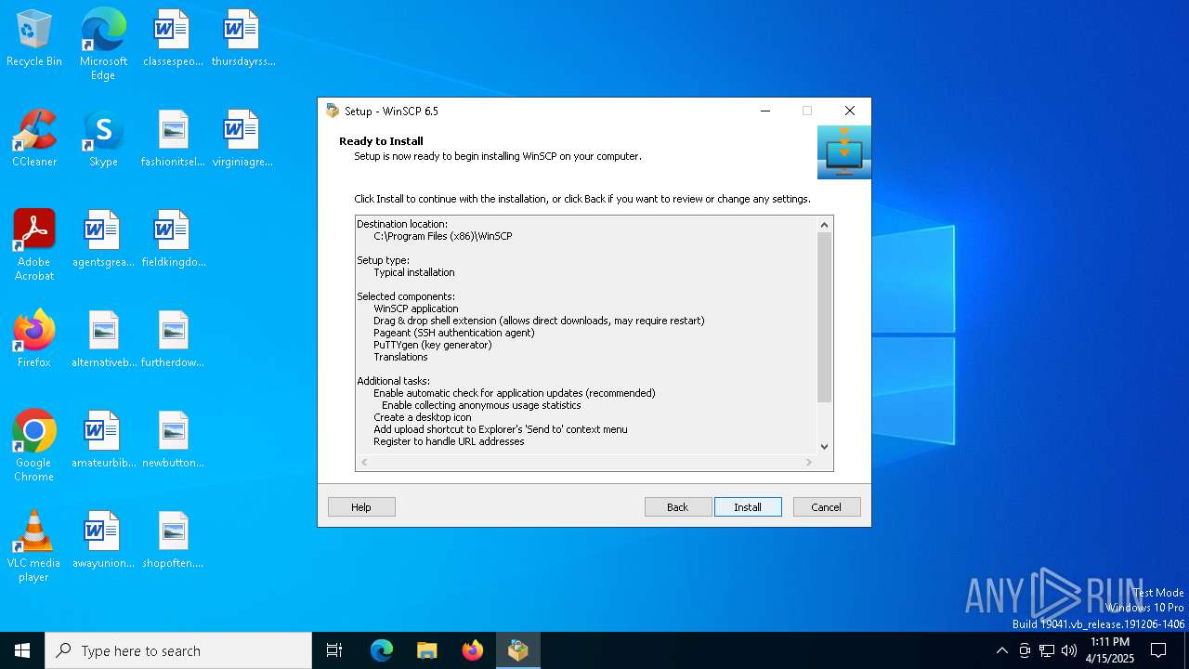The width and height of the screenshot is (1189, 669).
Task: Click Install to begin WinSCP installation
Action: [x=748, y=507]
